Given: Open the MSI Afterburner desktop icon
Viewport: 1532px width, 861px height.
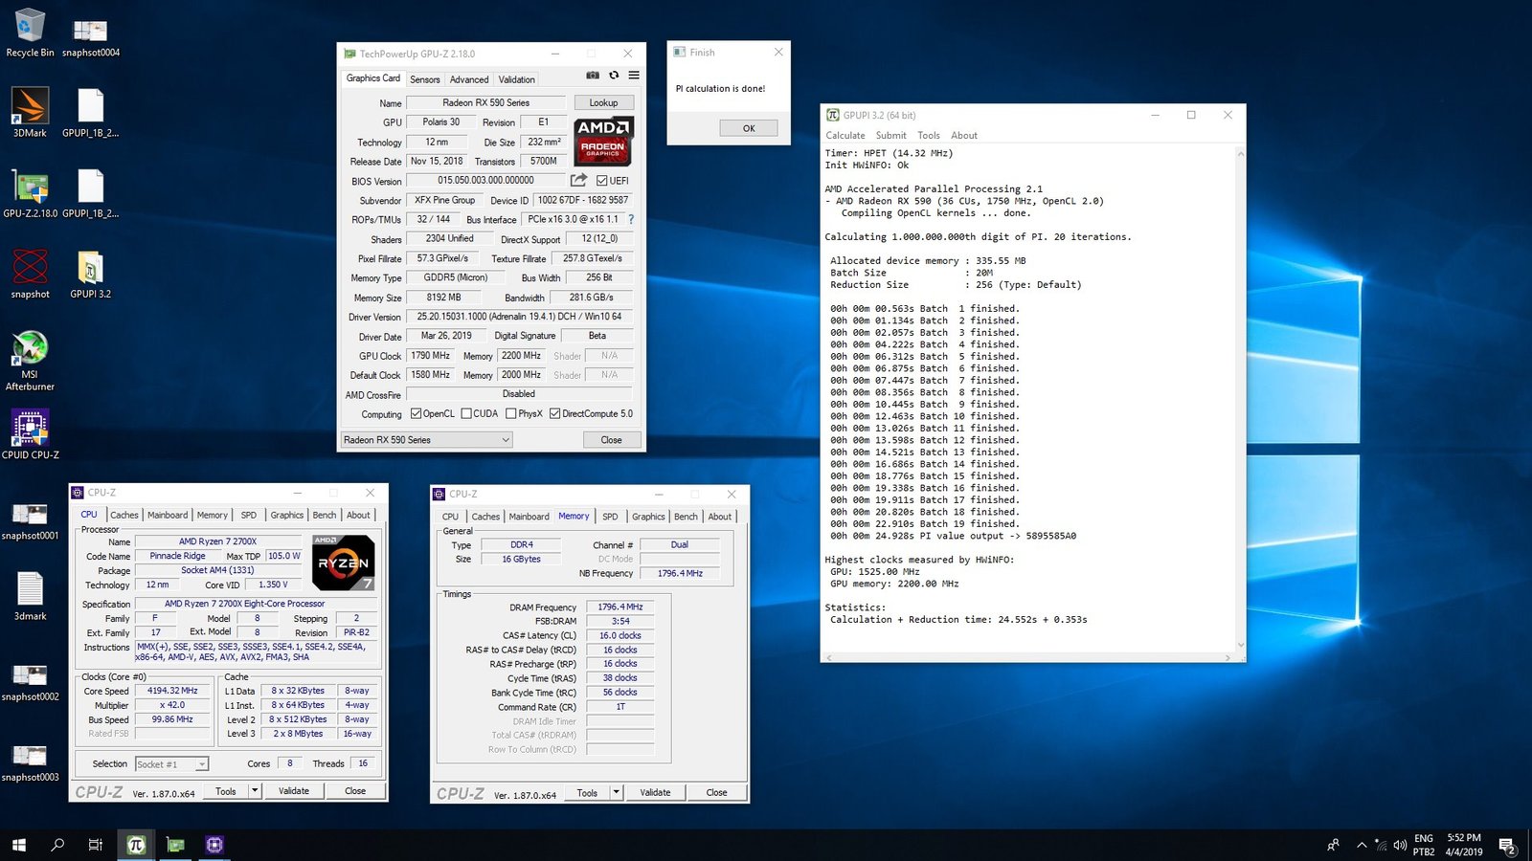Looking at the screenshot, I should pyautogui.click(x=30, y=349).
